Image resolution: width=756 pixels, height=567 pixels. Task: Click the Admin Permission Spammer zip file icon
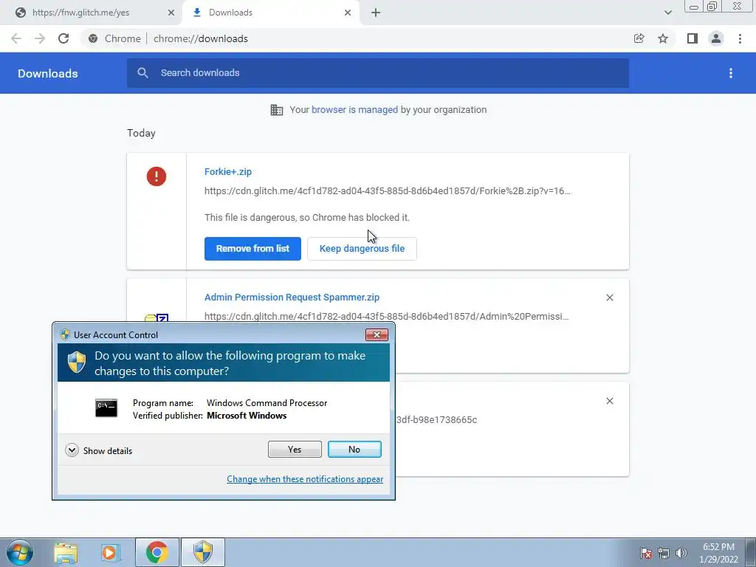tap(157, 317)
